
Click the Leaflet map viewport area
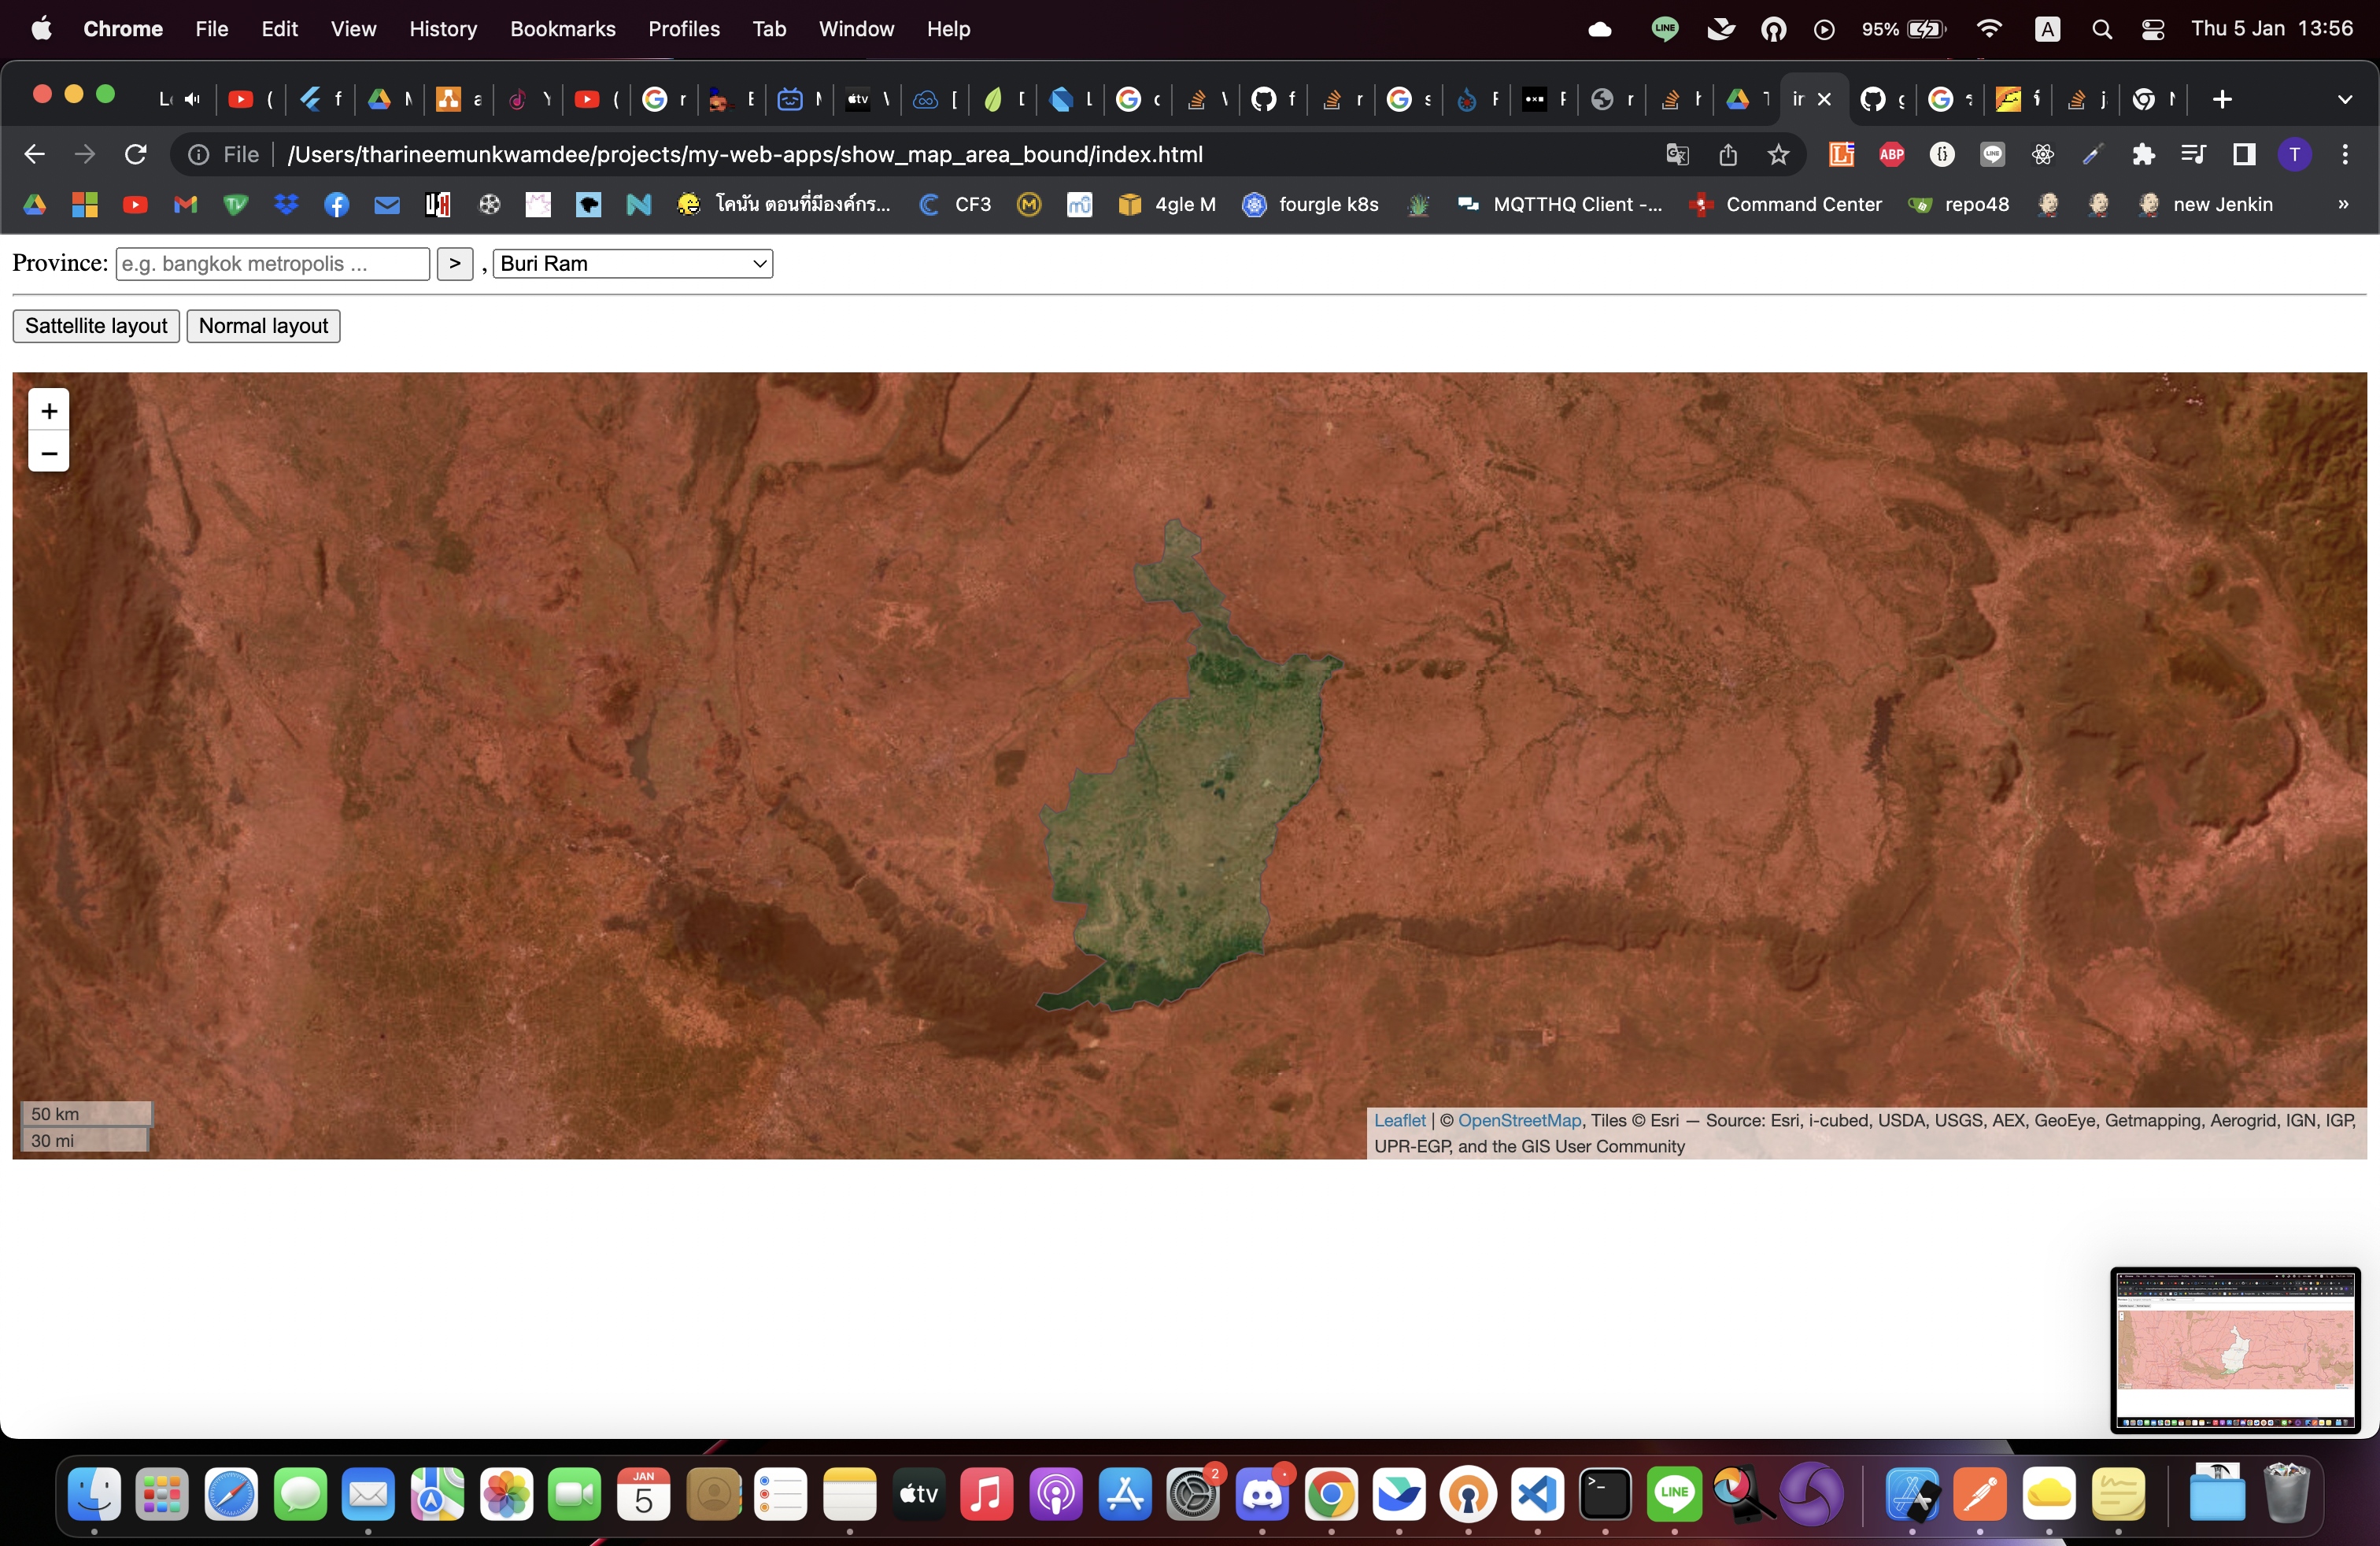(x=1188, y=765)
